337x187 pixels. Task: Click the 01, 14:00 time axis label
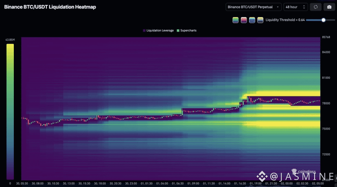pyautogui.click(x=225, y=184)
